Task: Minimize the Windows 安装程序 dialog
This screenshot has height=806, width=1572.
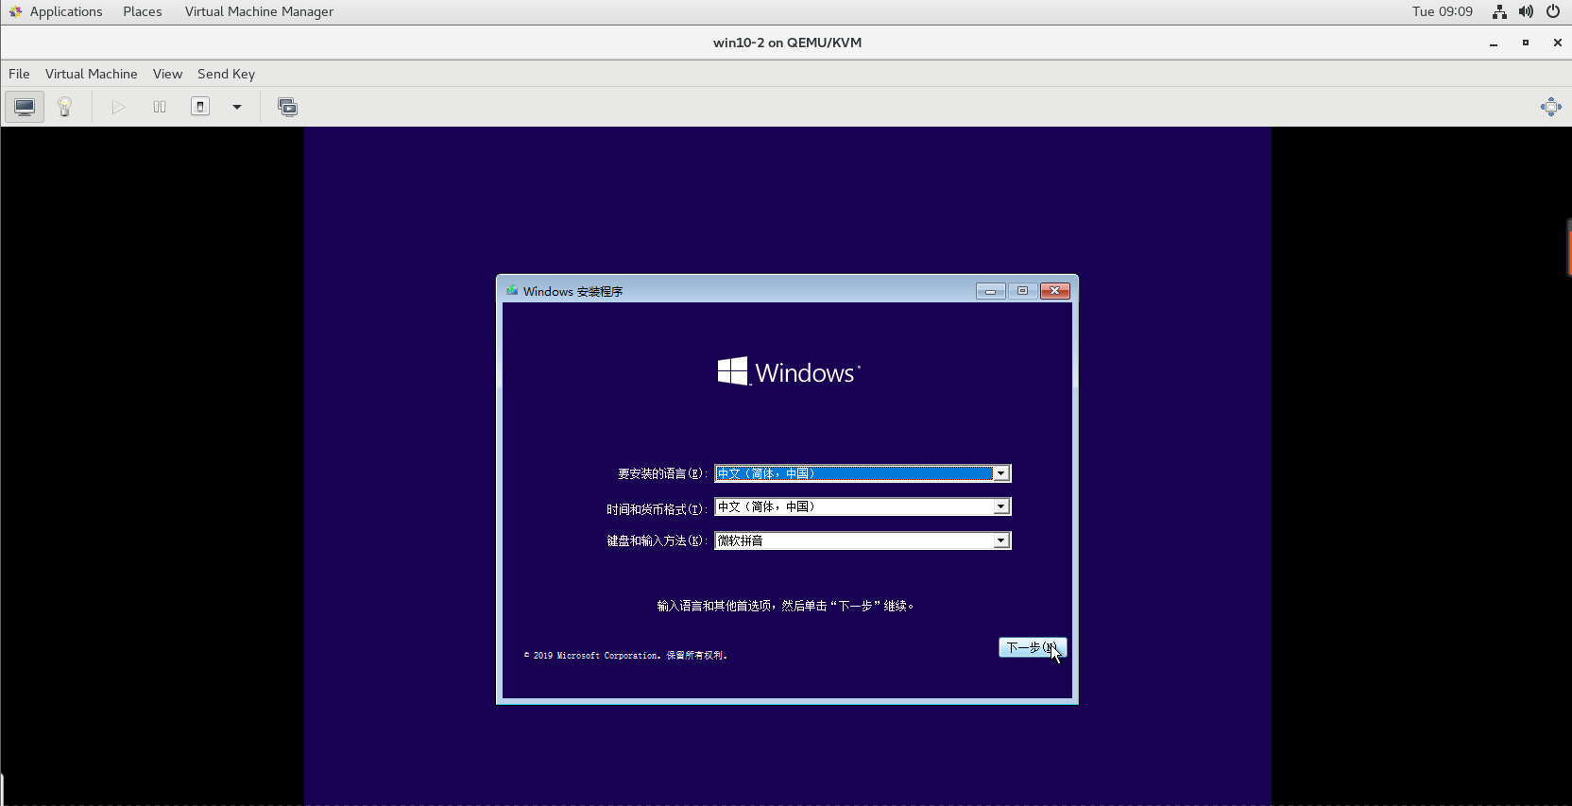Action: click(990, 291)
